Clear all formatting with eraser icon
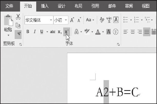157x104 pixels. coord(102,20)
